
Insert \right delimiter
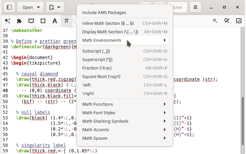pyautogui.click(x=125, y=93)
